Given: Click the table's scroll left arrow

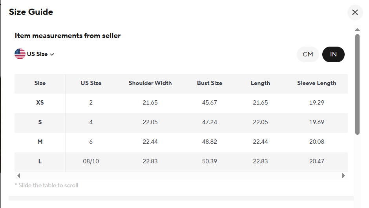Looking at the screenshot, I should 18,176.
